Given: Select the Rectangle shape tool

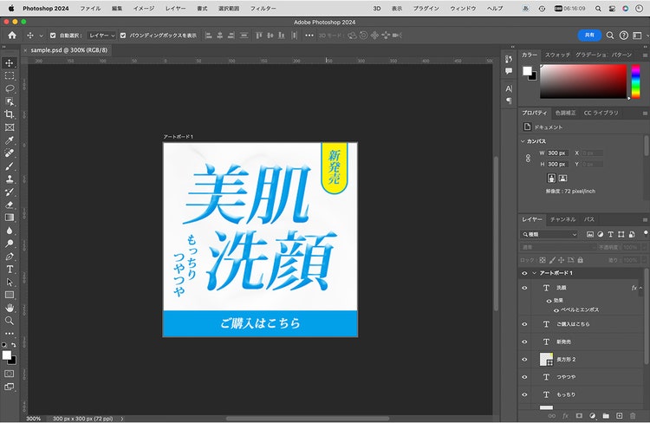Looking at the screenshot, I should [x=10, y=295].
